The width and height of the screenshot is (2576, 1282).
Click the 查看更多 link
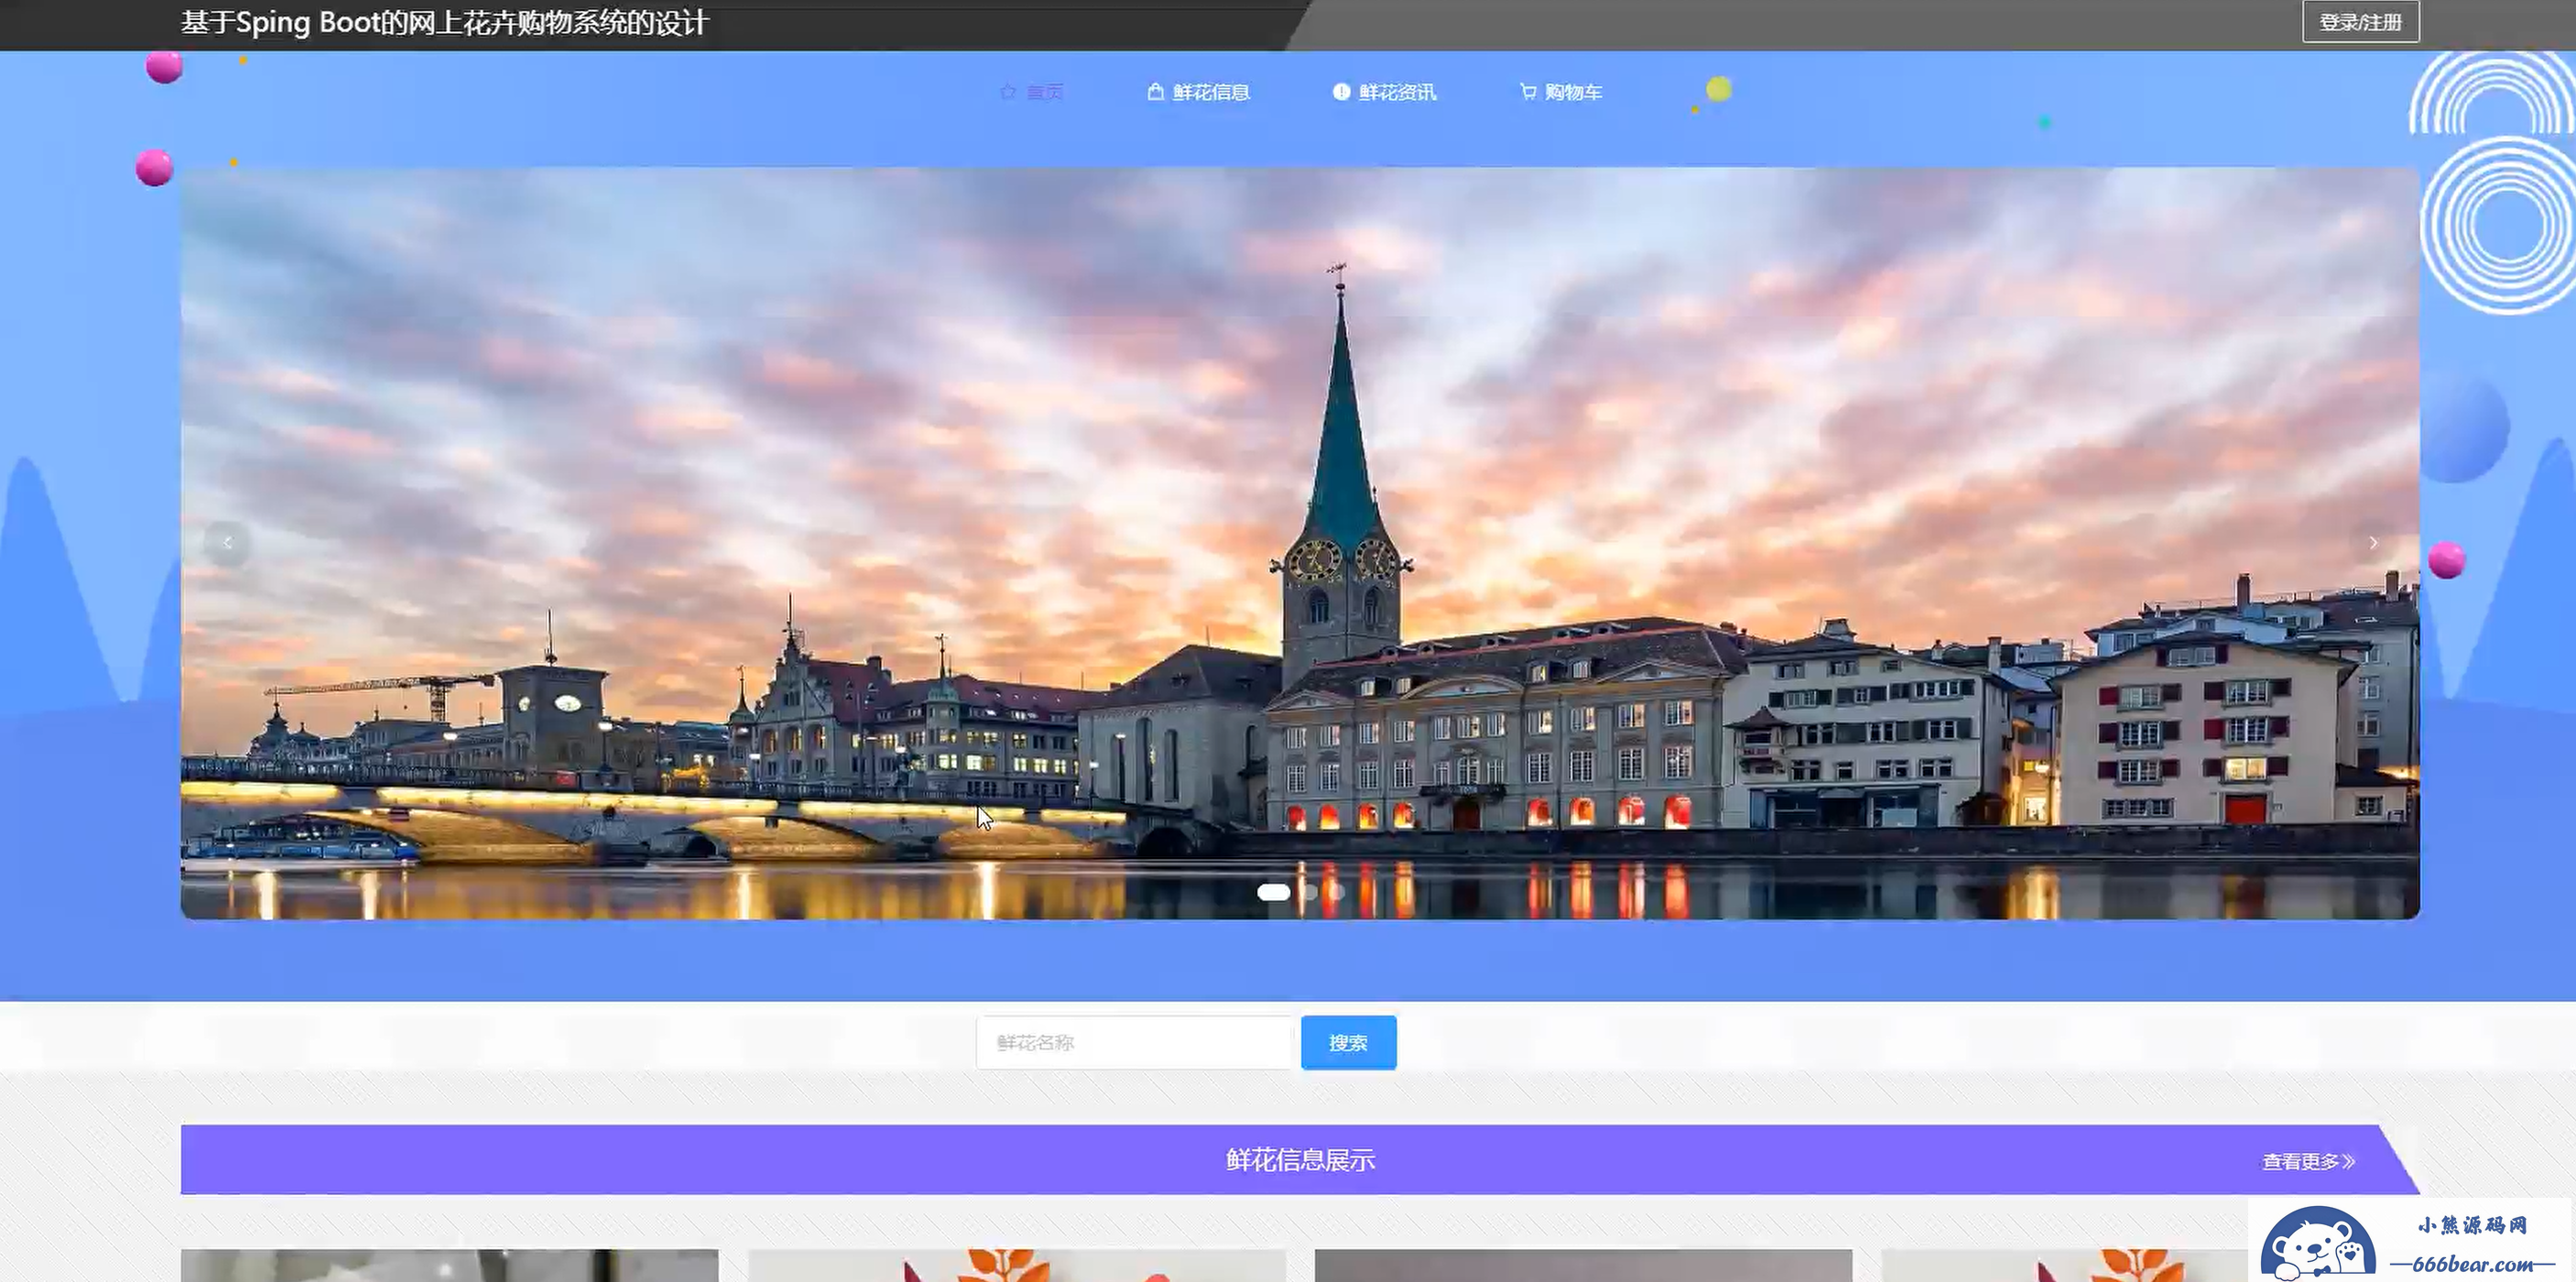coord(2299,1161)
